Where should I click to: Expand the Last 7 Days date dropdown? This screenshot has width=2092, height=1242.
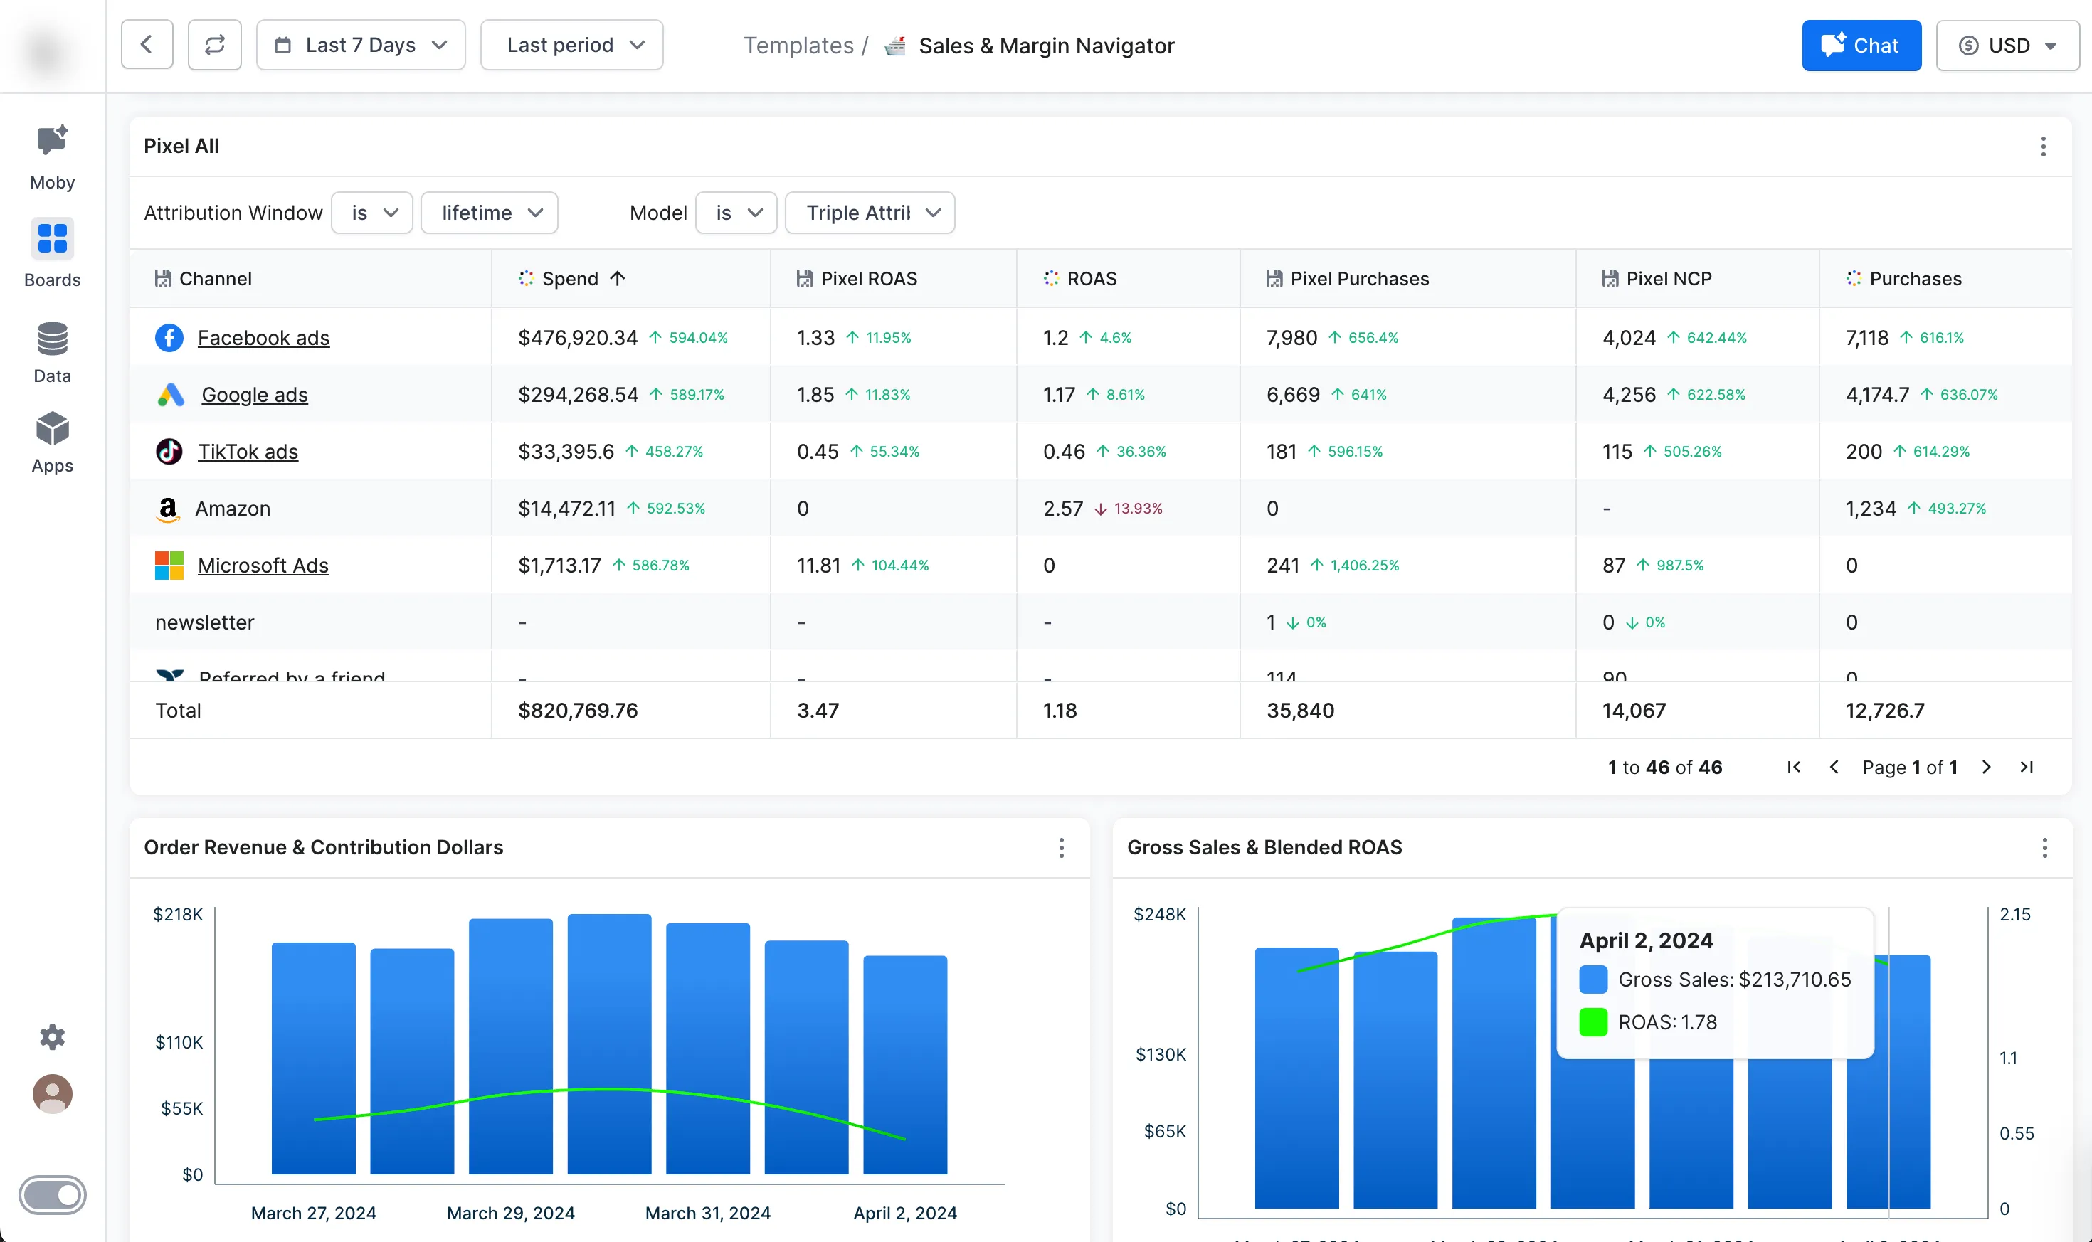click(x=361, y=46)
